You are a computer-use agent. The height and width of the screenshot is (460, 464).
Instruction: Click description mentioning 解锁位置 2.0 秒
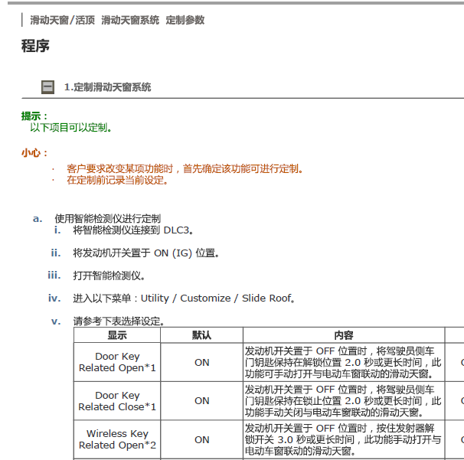(x=344, y=362)
